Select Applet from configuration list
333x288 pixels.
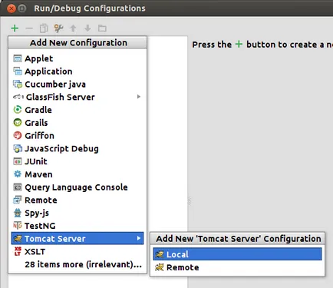click(77, 58)
